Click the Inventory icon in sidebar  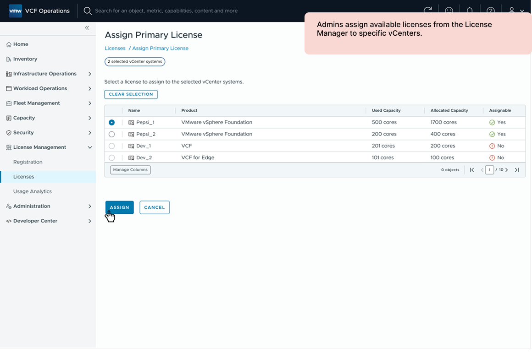9,59
